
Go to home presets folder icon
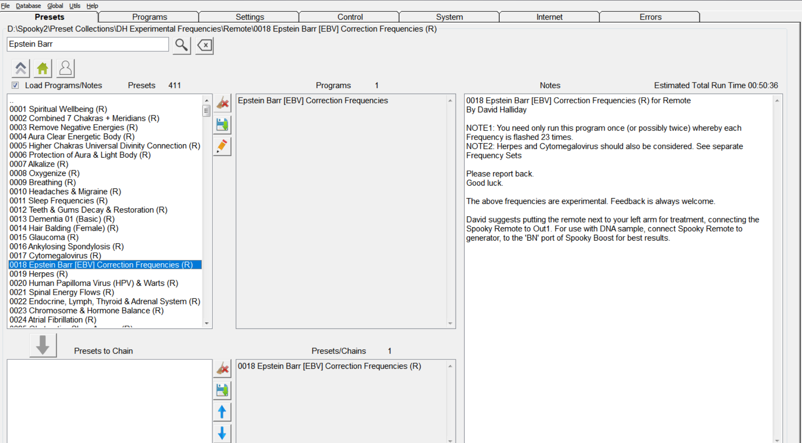(x=43, y=68)
